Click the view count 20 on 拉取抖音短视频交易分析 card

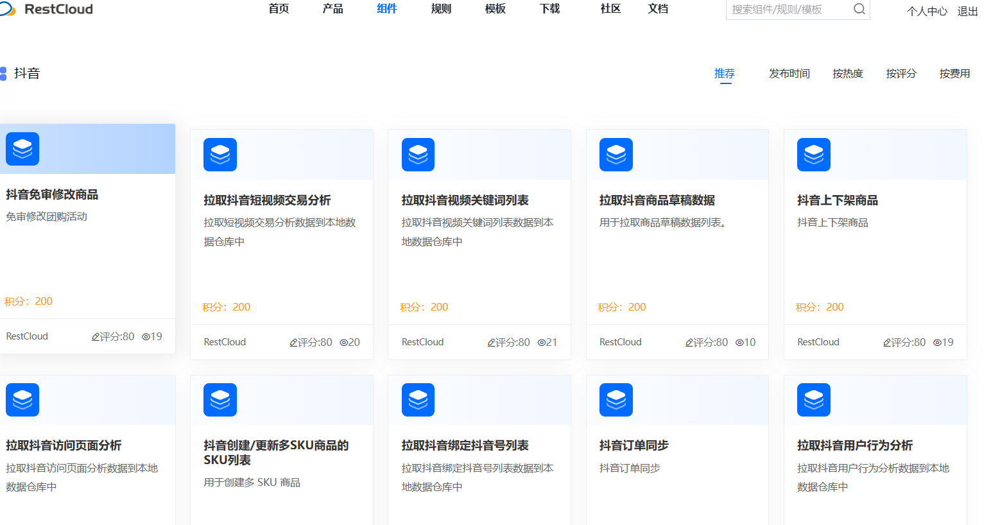[350, 342]
